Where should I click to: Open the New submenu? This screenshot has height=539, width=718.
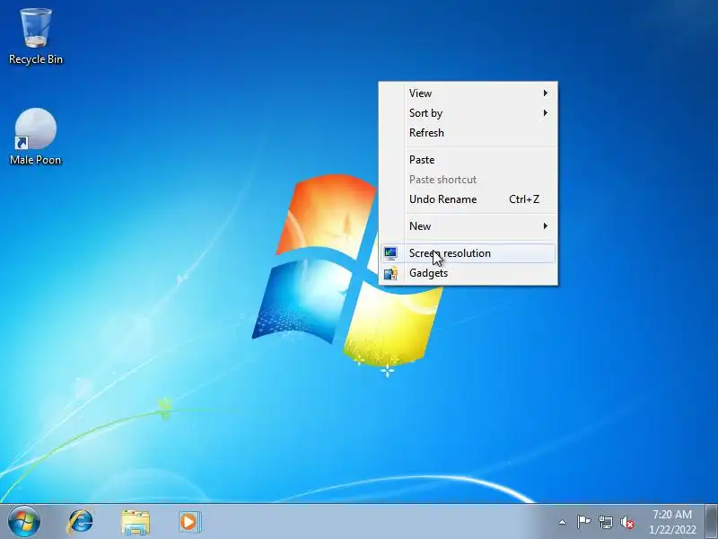(x=468, y=226)
